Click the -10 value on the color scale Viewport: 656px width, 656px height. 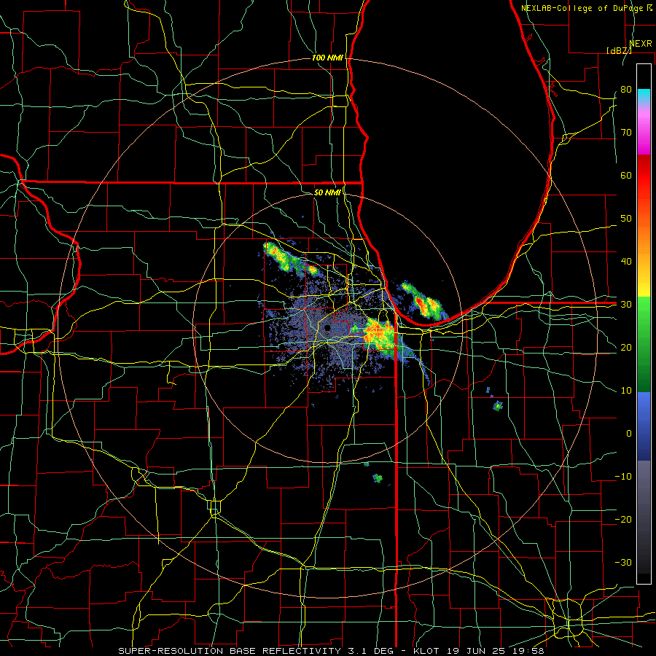point(623,477)
